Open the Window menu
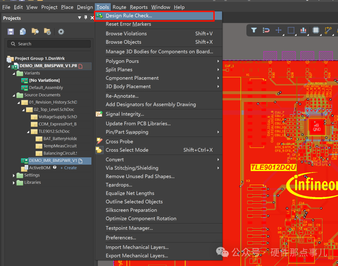This screenshot has height=266, width=338. [161, 7]
